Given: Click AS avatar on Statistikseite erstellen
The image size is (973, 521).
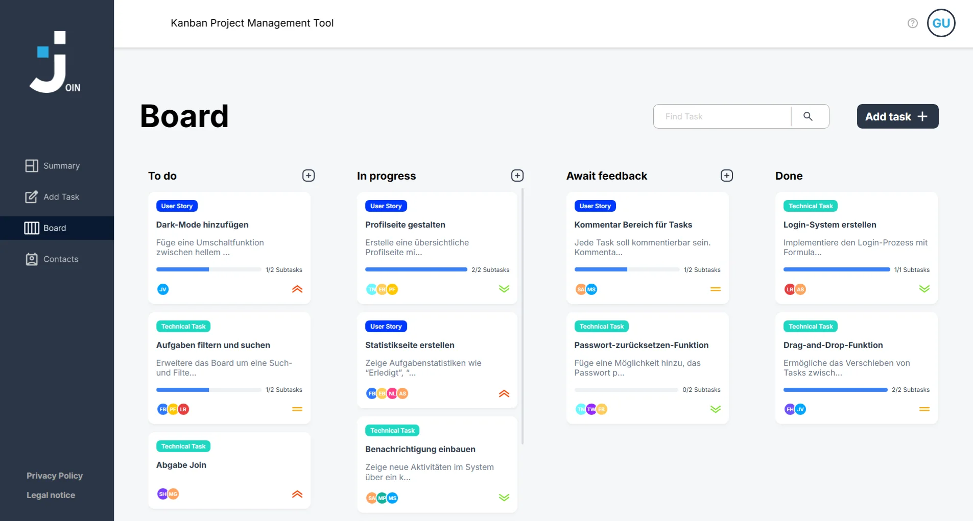Looking at the screenshot, I should (402, 393).
